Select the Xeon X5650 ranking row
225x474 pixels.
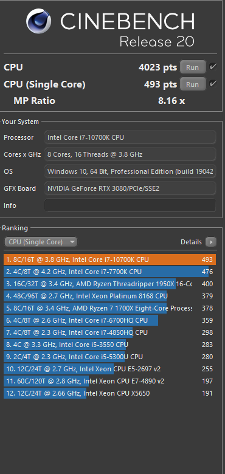[110, 393]
